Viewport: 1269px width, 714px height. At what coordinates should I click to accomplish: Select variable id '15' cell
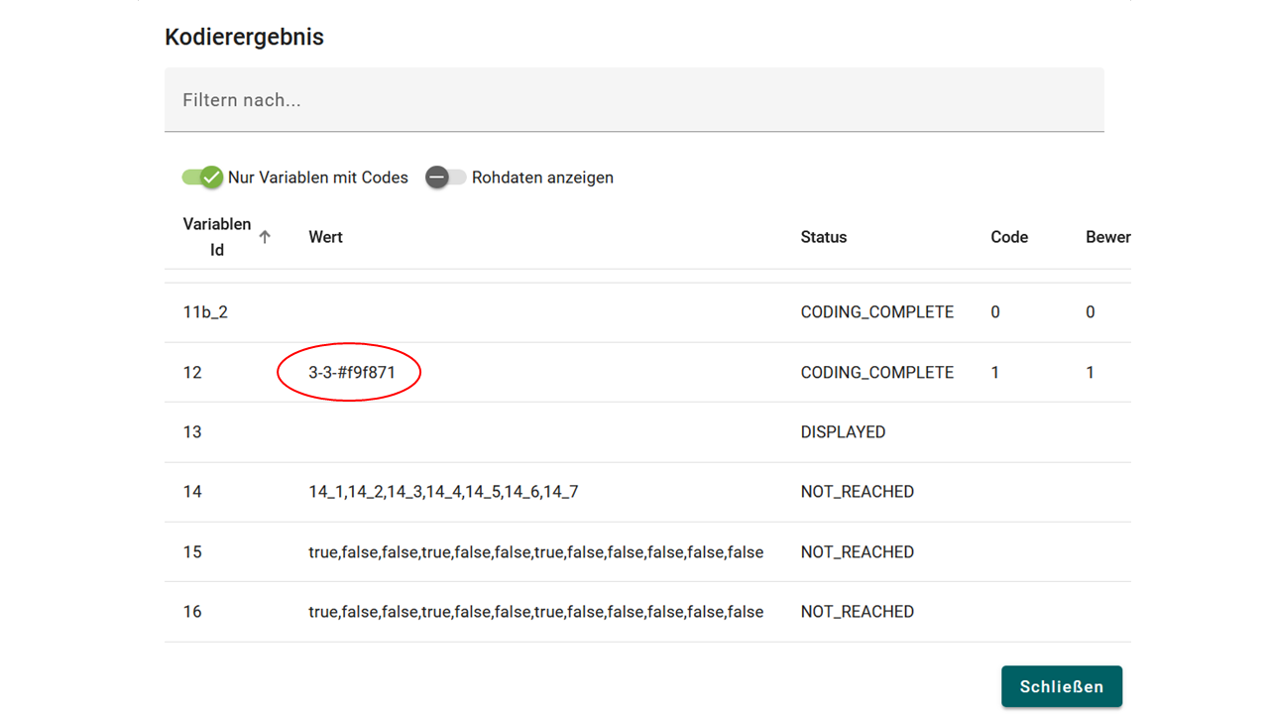pos(192,551)
